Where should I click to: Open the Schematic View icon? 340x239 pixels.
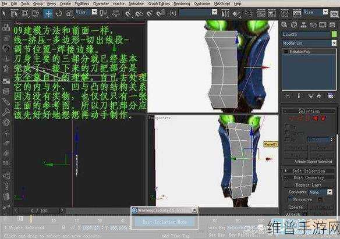[x=272, y=13]
